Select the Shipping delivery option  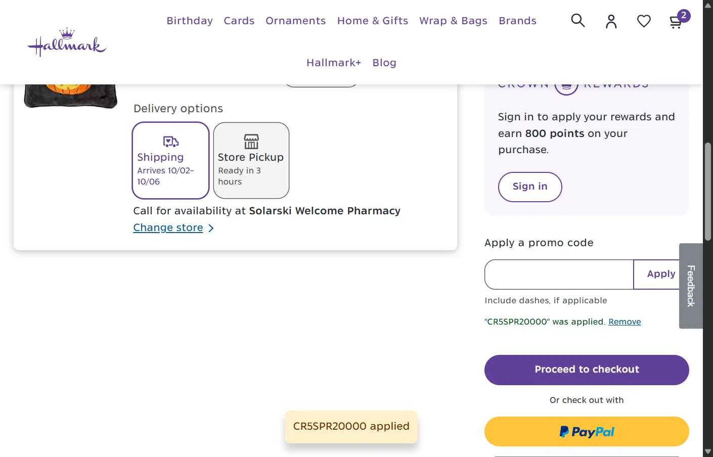pos(171,160)
